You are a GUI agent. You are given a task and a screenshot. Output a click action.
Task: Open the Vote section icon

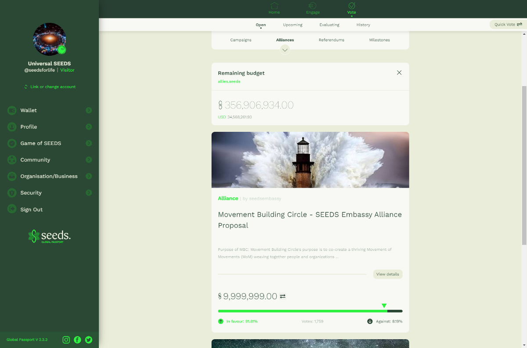click(x=352, y=6)
